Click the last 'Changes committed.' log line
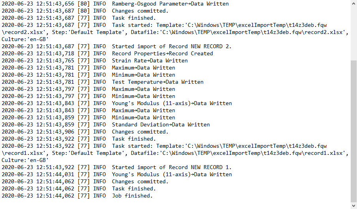357x209 pixels. pos(140,182)
